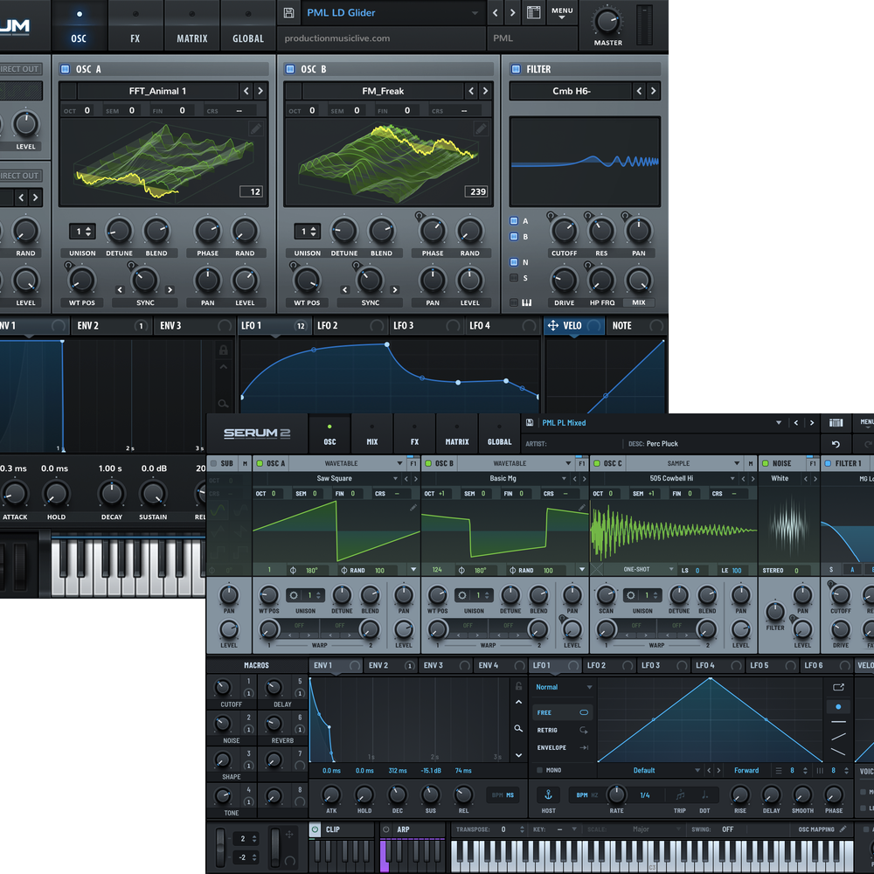
Task: Click the MASTER volume knob
Action: (608, 20)
